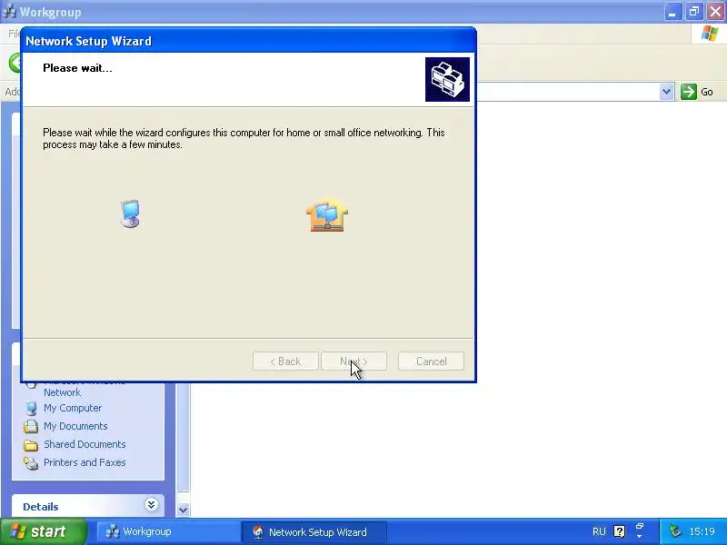Screen dimensions: 727x545
Task: Expand the Details panel chevron
Action: [151, 505]
